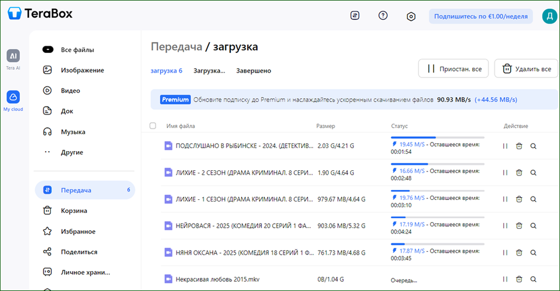Screen dimensions: 560x291
Task: Delete the НЯНЯ ОКСАНА - 2025 download
Action: [519, 252]
